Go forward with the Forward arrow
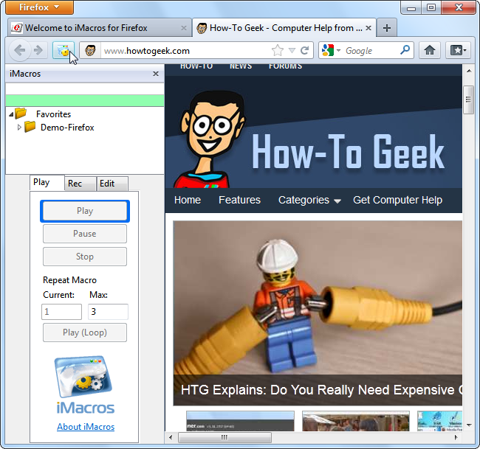This screenshot has height=449, width=480. pyautogui.click(x=38, y=50)
